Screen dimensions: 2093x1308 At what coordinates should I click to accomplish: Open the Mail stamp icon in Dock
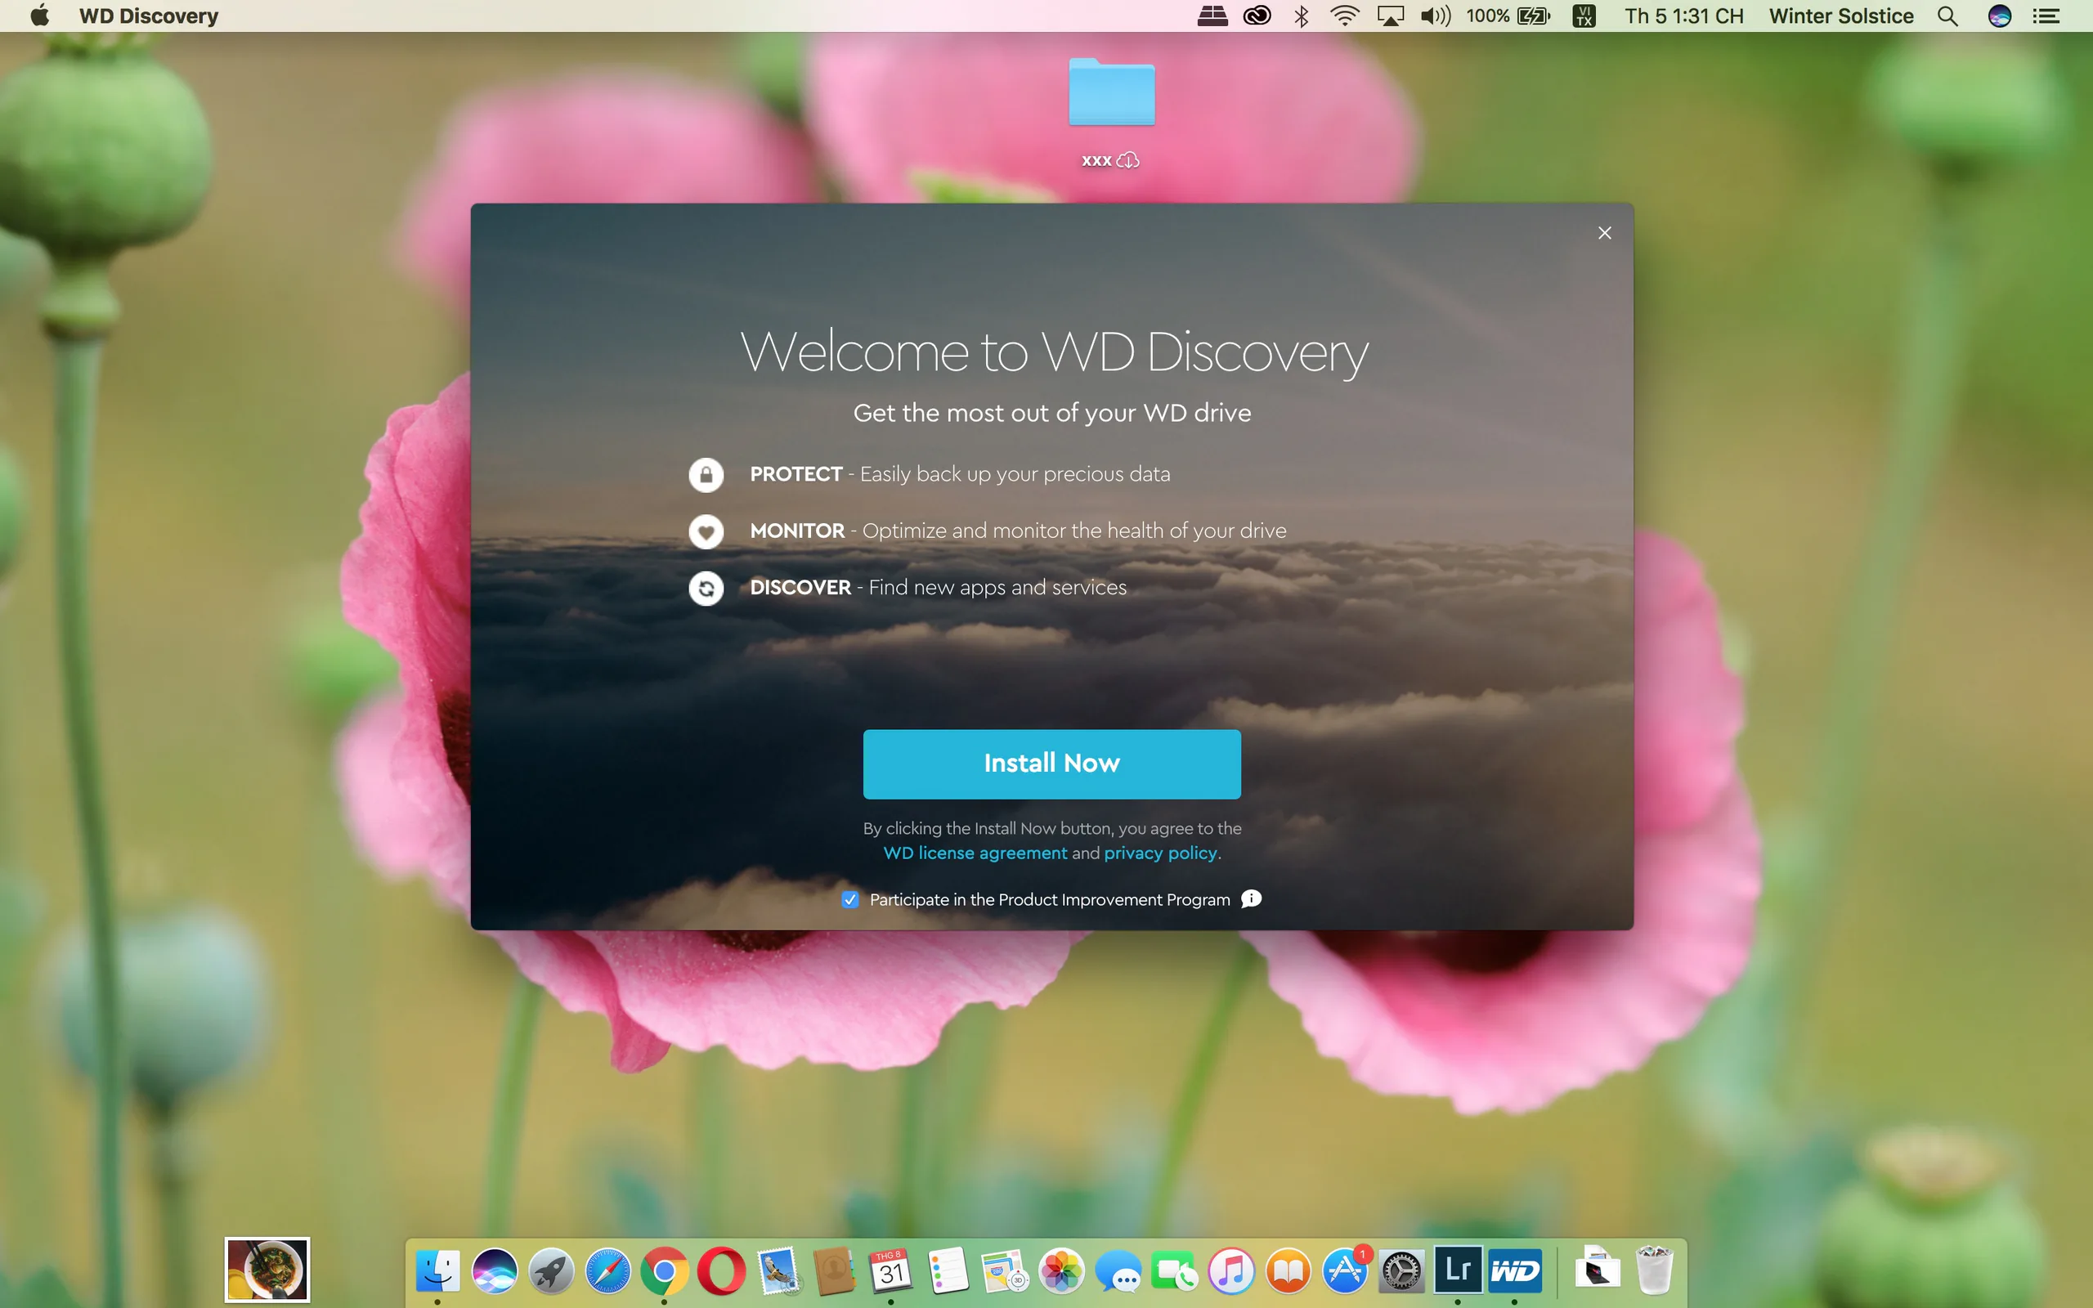[778, 1270]
